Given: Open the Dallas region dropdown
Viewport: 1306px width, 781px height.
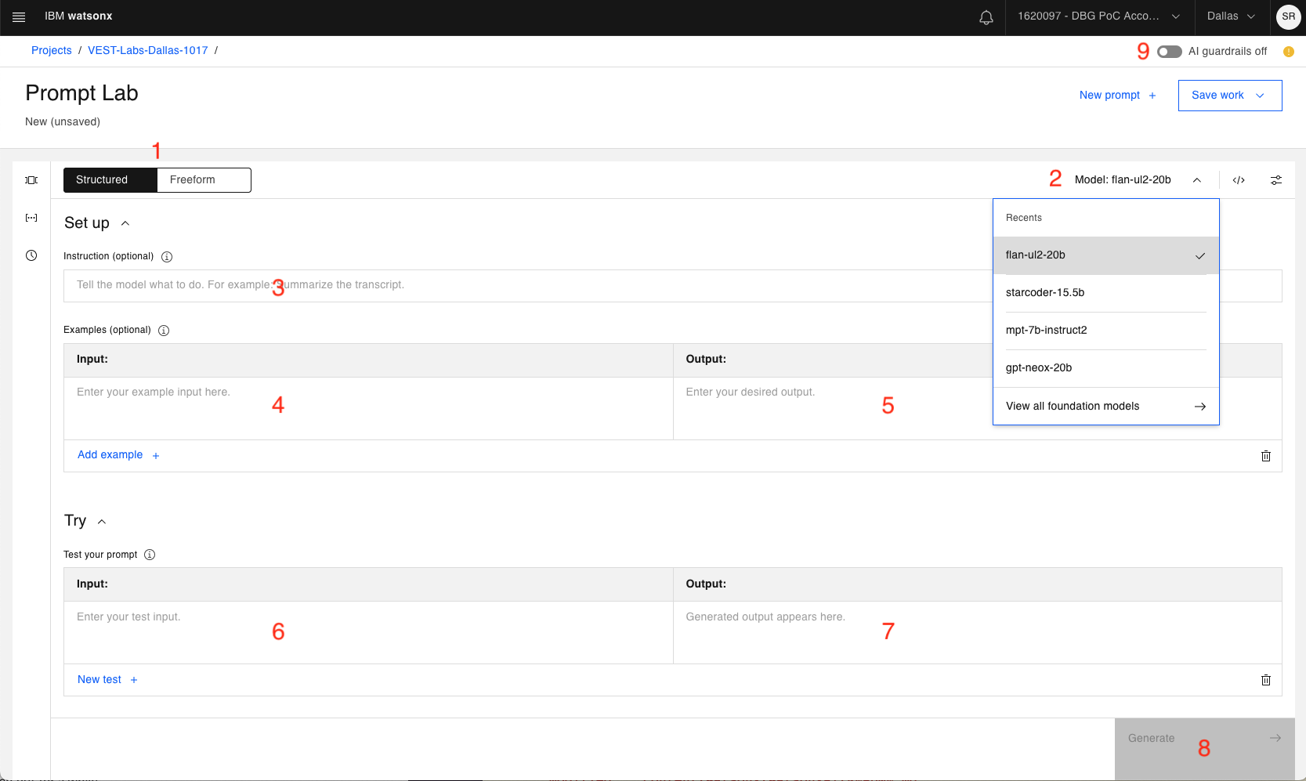Looking at the screenshot, I should click(1231, 16).
